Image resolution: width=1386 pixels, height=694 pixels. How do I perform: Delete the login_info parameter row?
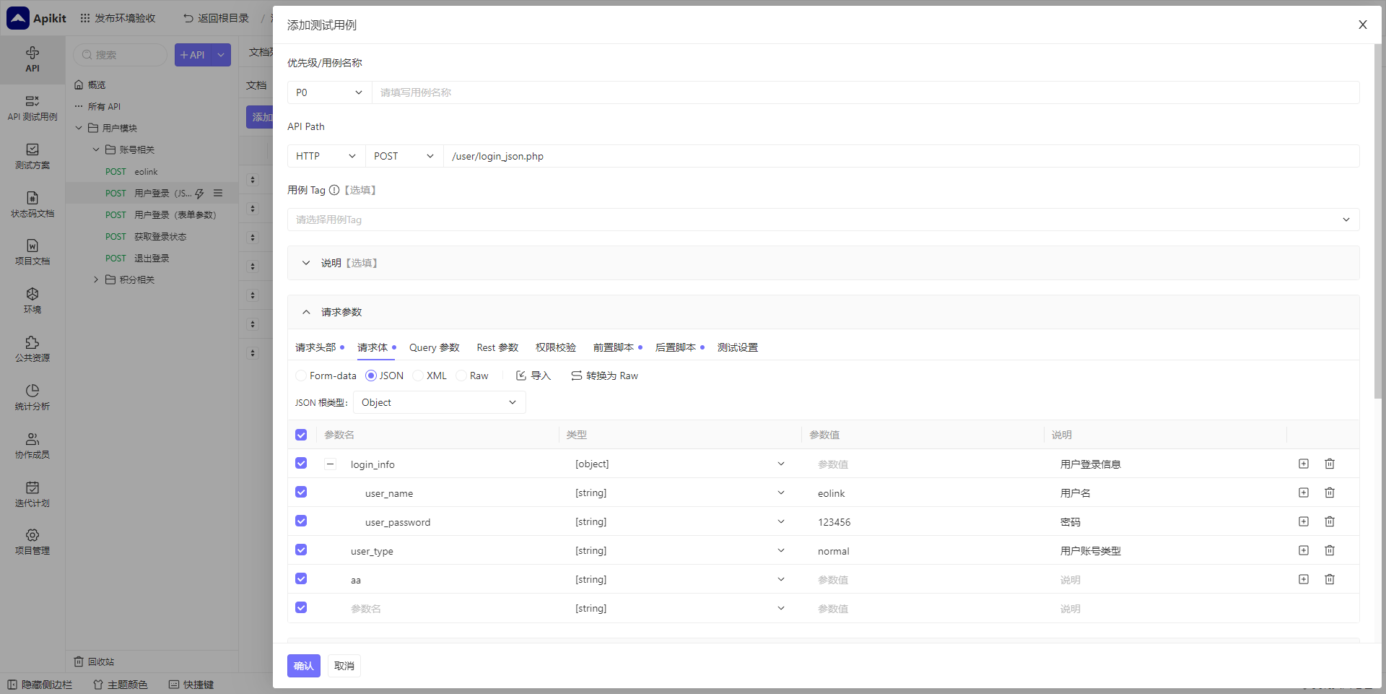tap(1330, 464)
